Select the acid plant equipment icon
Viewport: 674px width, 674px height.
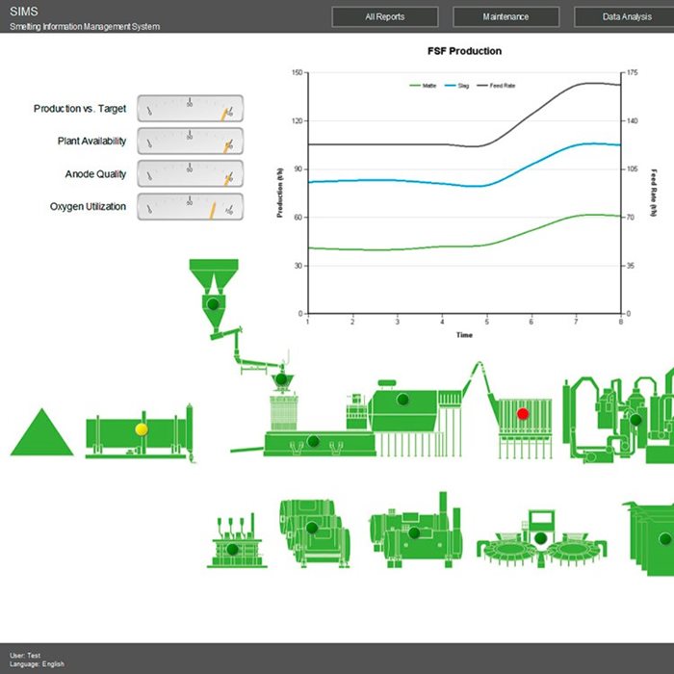click(618, 415)
